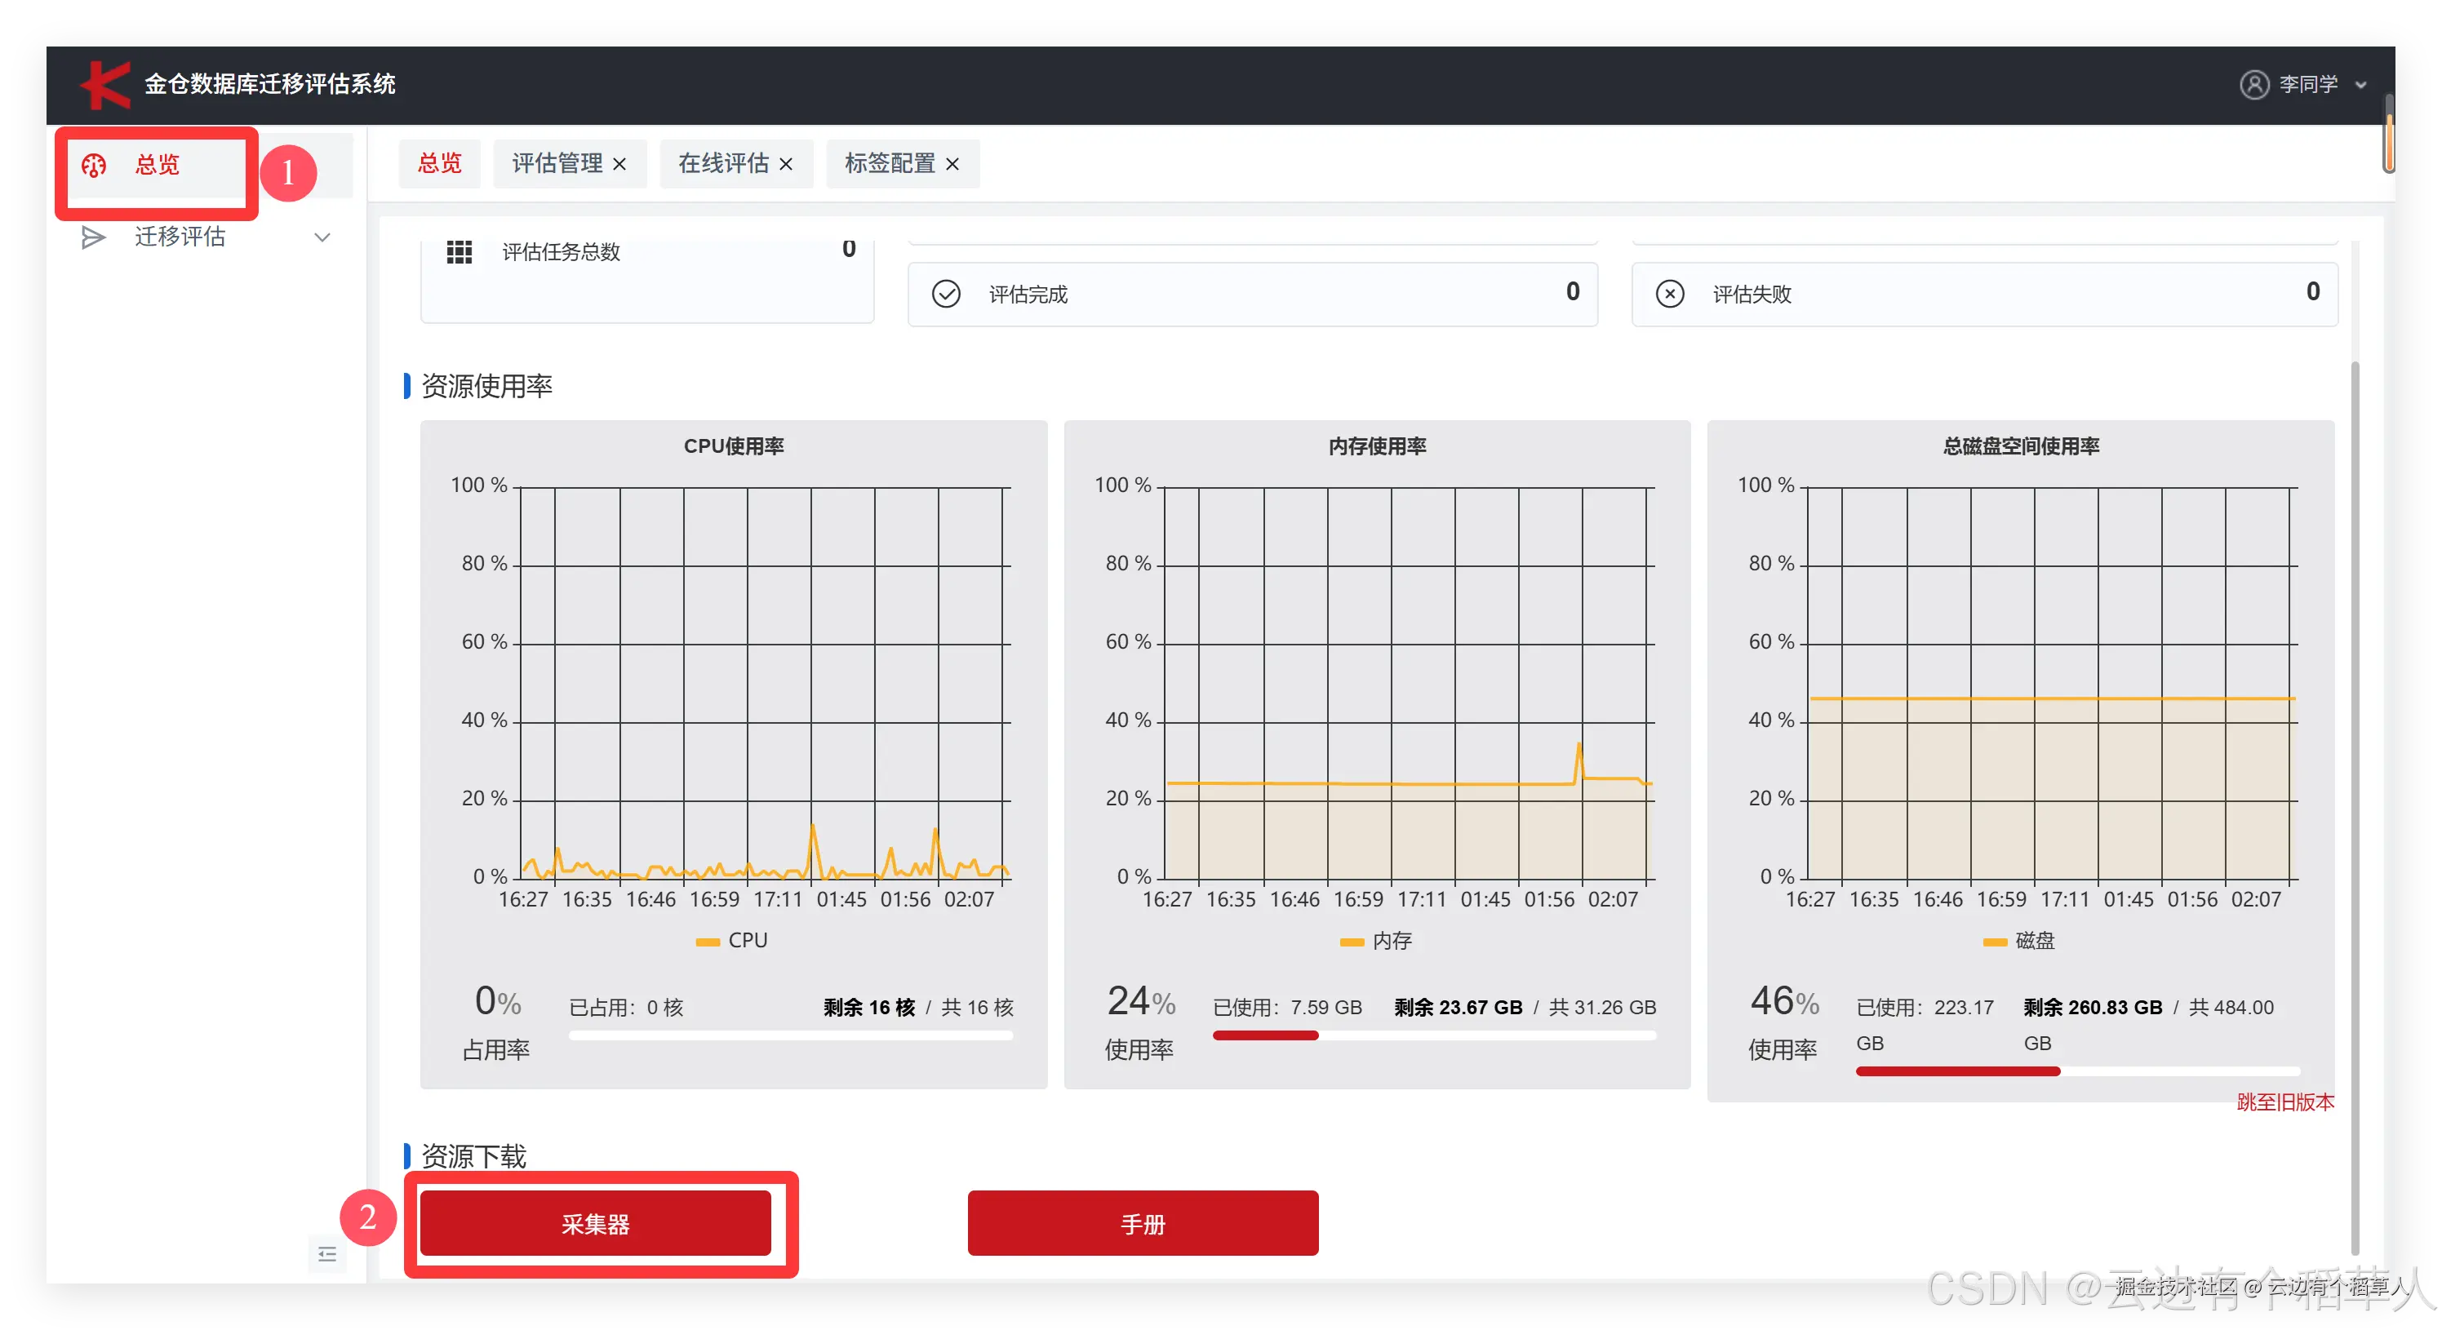The width and height of the screenshot is (2442, 1330).
Task: Click the memory usage progress bar
Action: click(1433, 1035)
